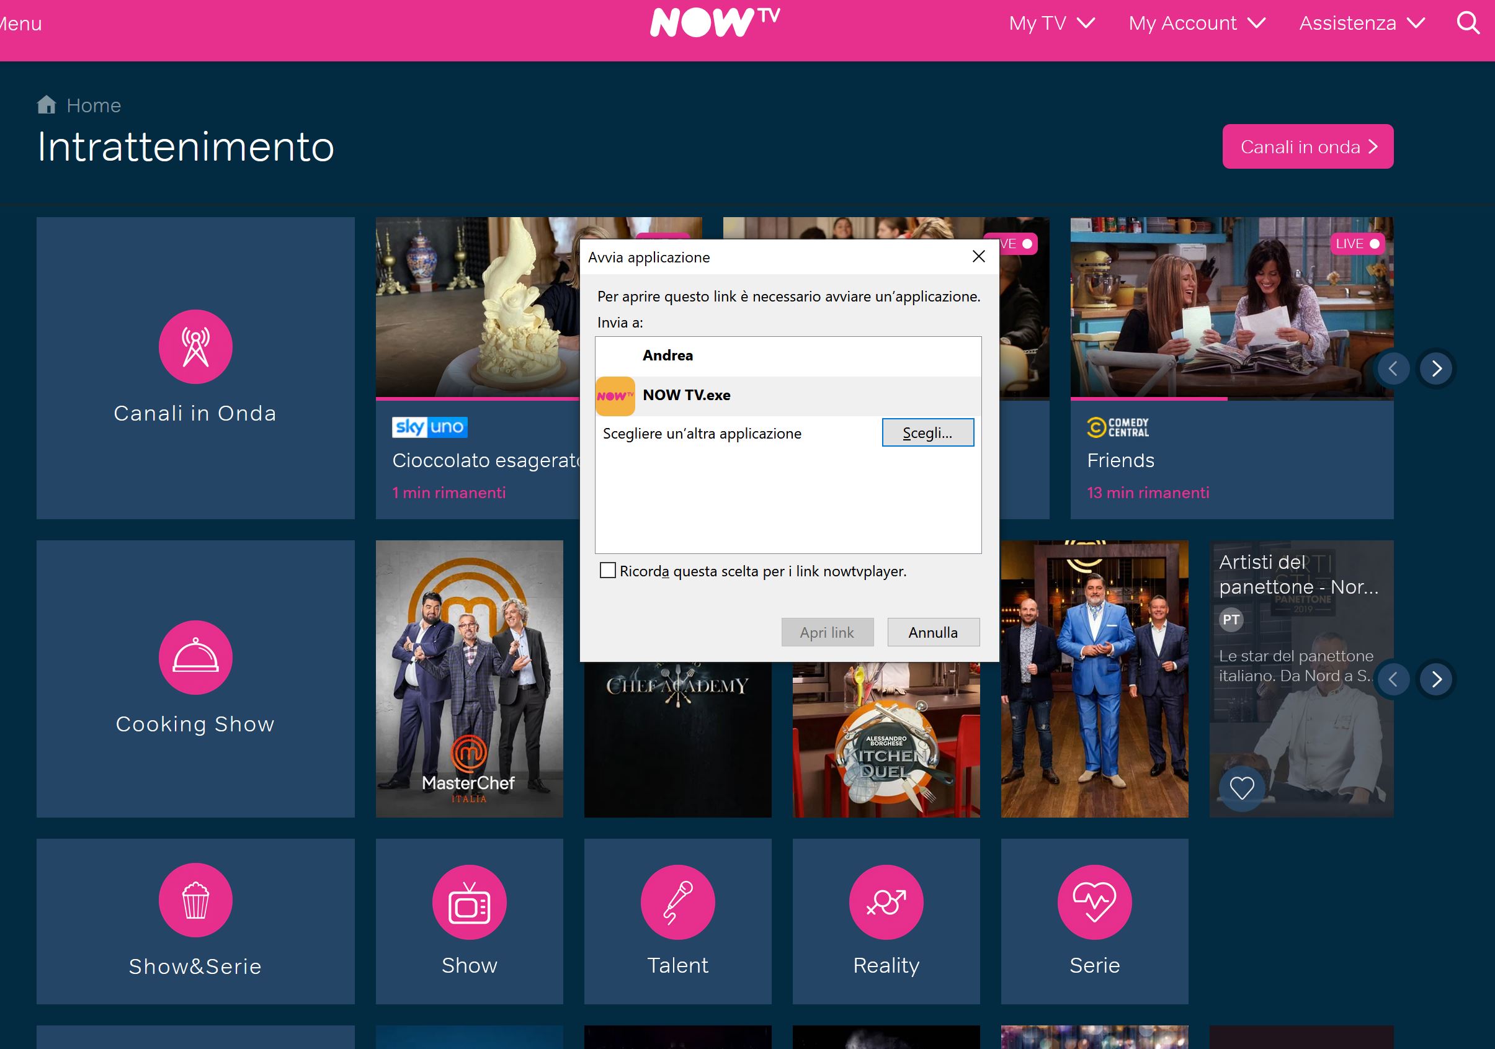
Task: Click the Canali in onda pink button
Action: point(1308,146)
